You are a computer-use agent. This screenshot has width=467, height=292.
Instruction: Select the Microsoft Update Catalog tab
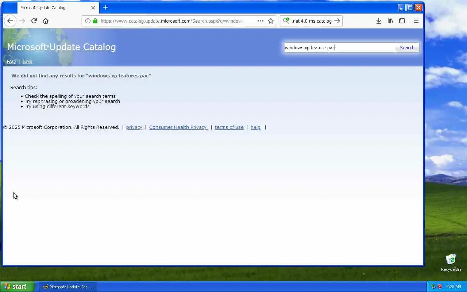pyautogui.click(x=58, y=7)
